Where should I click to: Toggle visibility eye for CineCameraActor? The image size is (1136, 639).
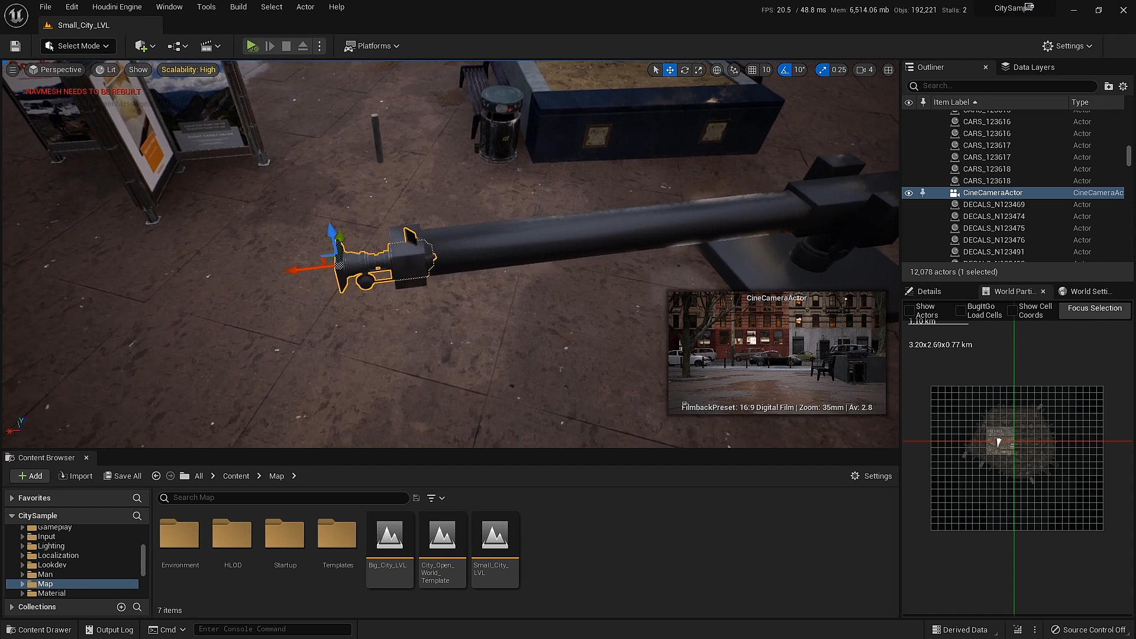pos(909,193)
